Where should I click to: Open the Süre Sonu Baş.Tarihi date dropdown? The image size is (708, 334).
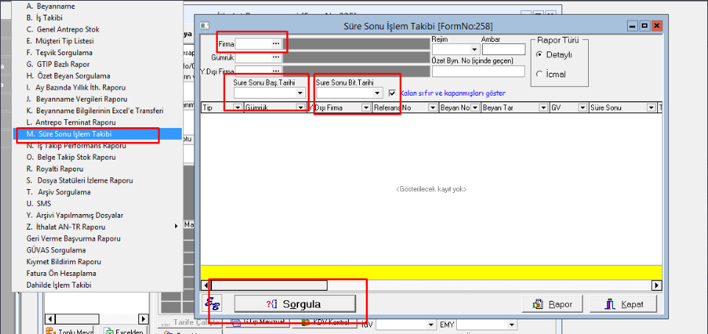pos(300,93)
